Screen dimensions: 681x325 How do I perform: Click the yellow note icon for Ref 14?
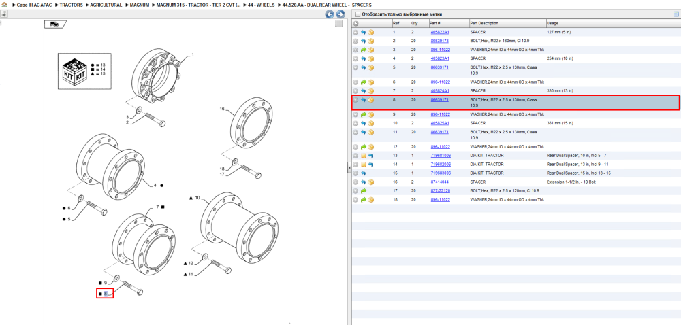[364, 165]
